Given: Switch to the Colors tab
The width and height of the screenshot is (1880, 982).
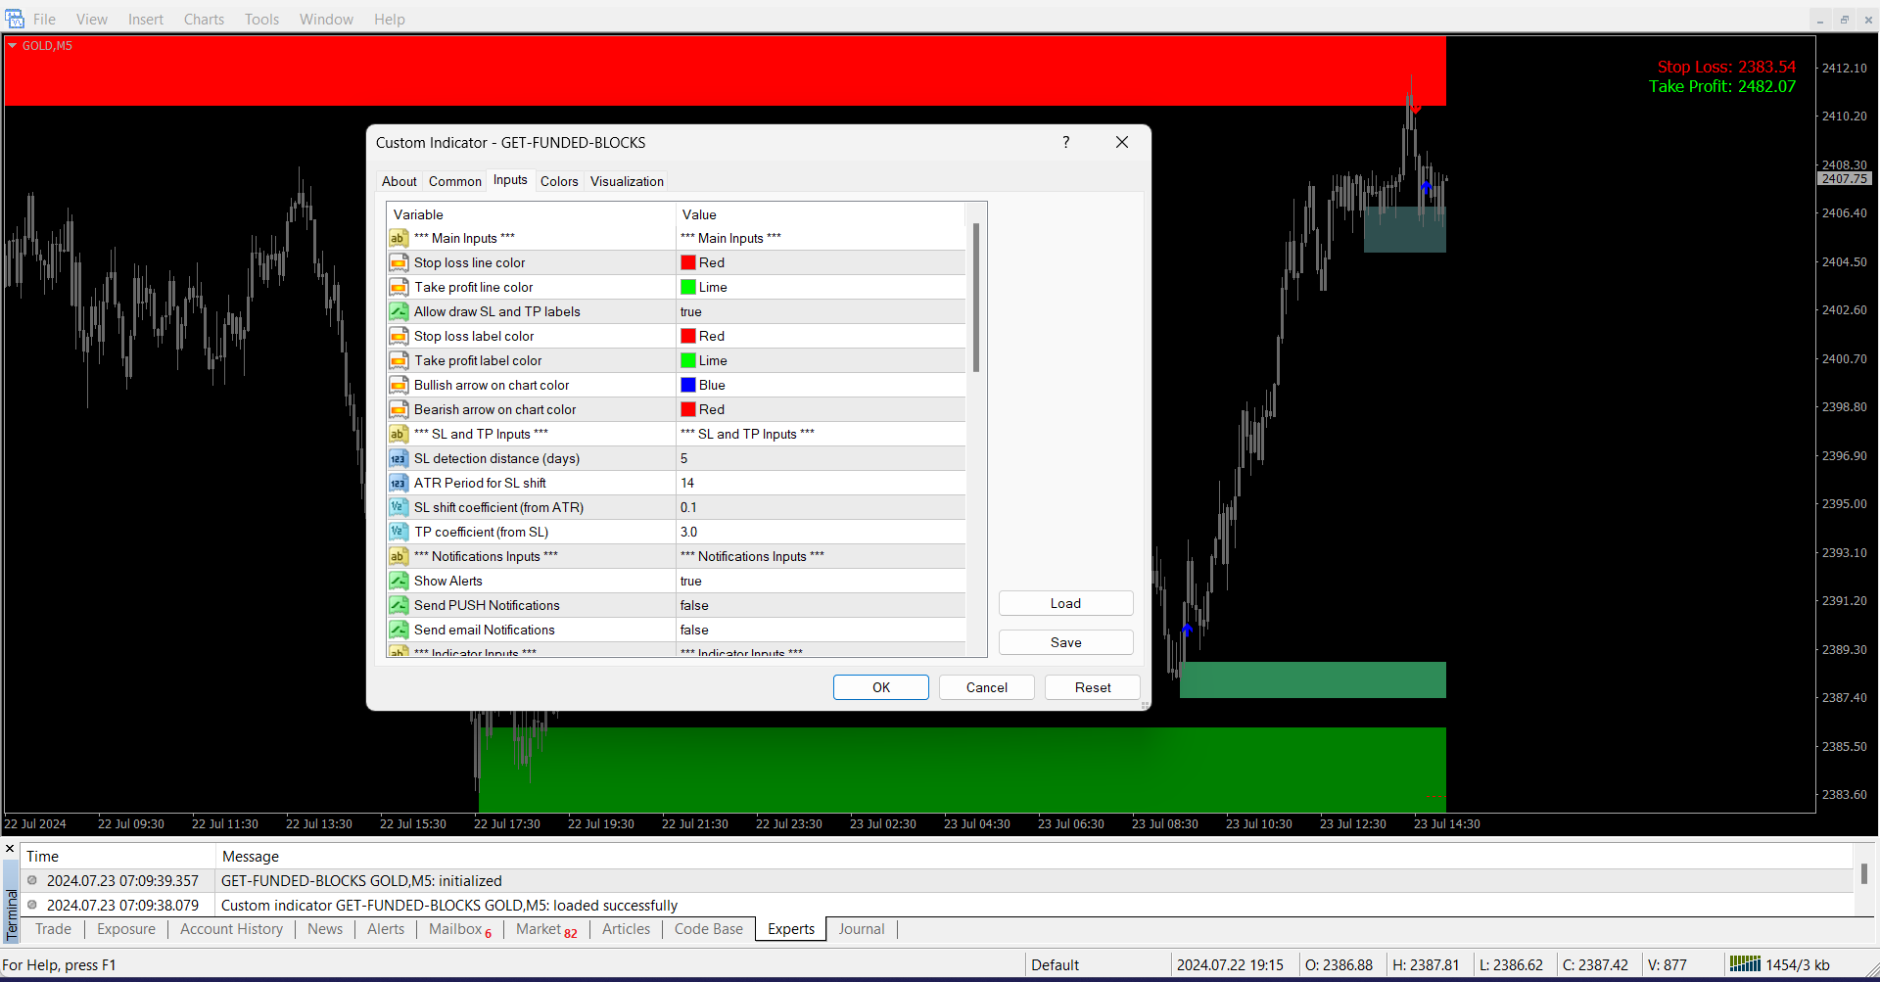Looking at the screenshot, I should (559, 181).
